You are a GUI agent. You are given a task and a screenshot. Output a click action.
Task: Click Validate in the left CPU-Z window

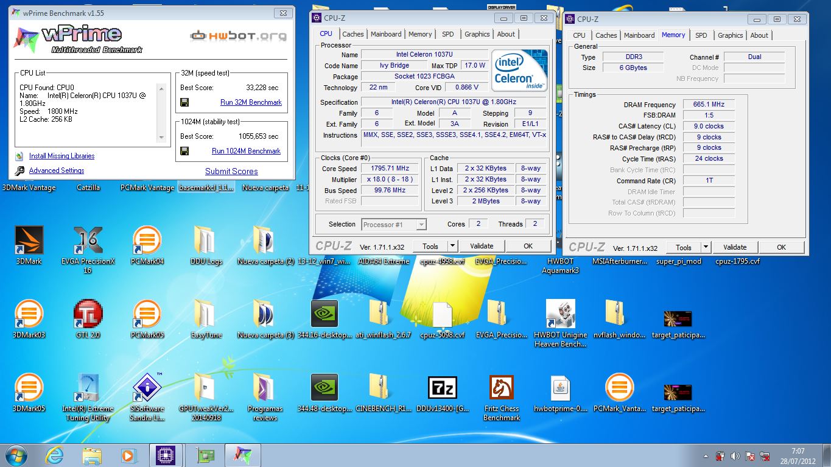(482, 246)
